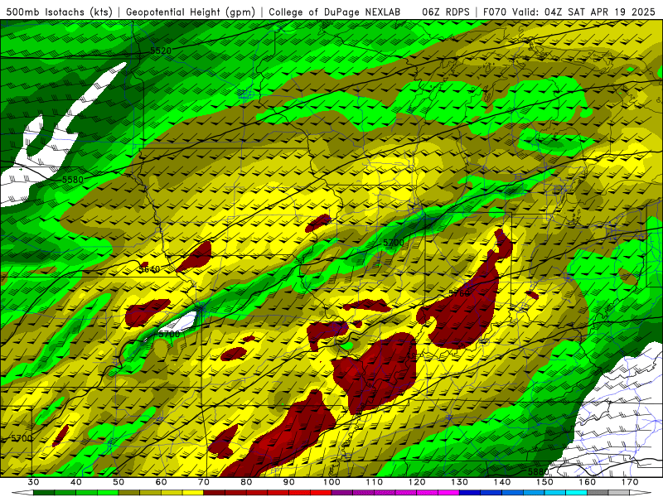Click the 'Valid: 04Z SAT APR 19 2025' text
The width and height of the screenshot is (663, 497).
[583, 12]
